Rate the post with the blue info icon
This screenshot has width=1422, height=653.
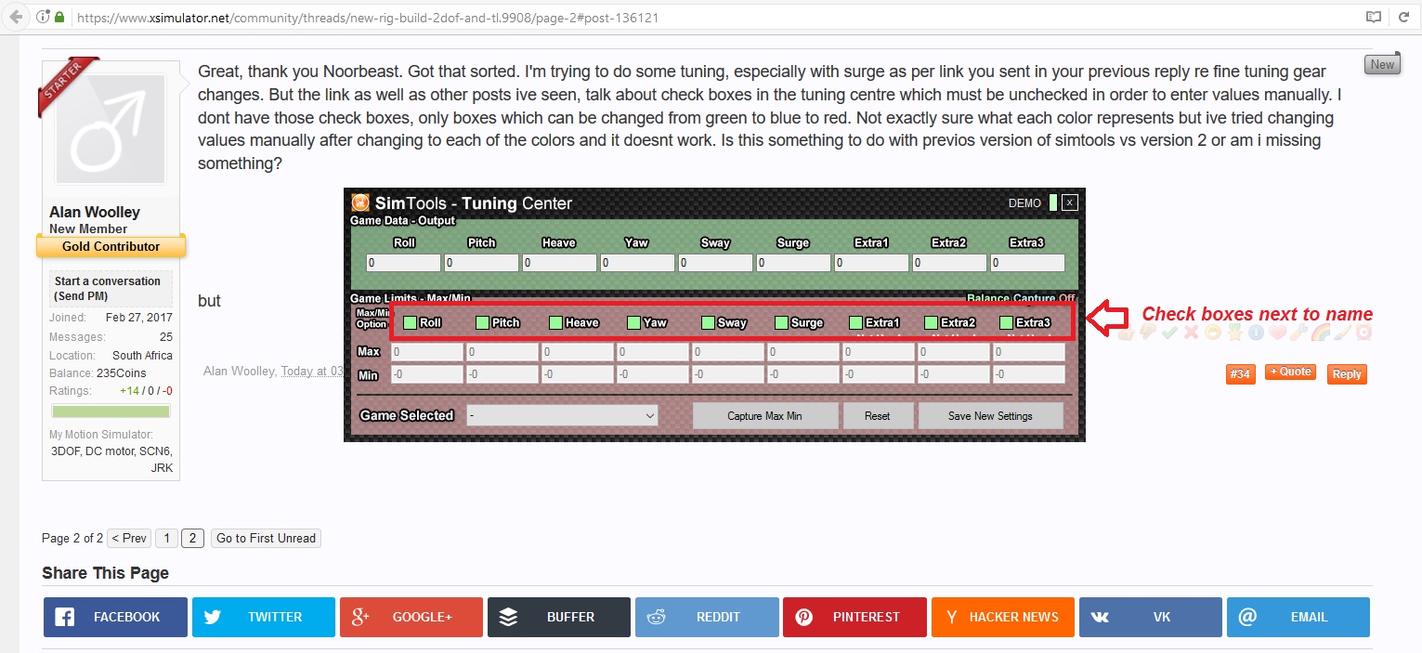click(x=1256, y=332)
